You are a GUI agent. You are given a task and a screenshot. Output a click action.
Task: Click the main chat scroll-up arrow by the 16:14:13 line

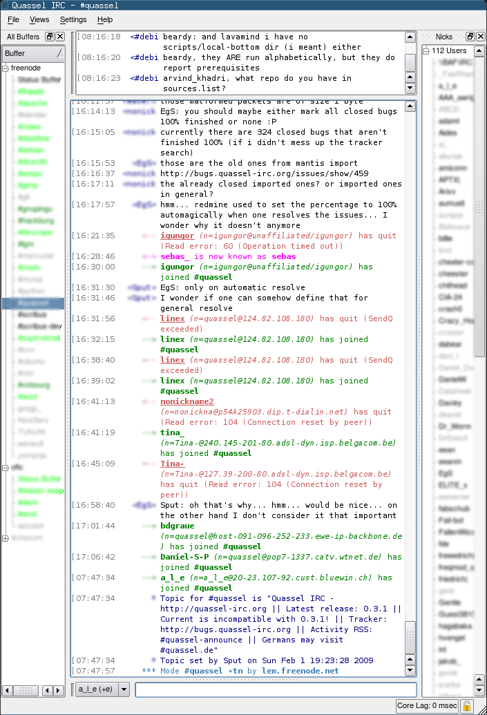tap(410, 106)
